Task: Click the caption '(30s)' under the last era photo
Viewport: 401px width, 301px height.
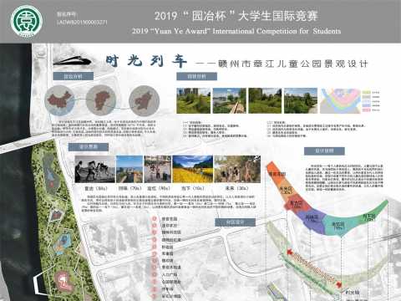Action: click(242, 189)
